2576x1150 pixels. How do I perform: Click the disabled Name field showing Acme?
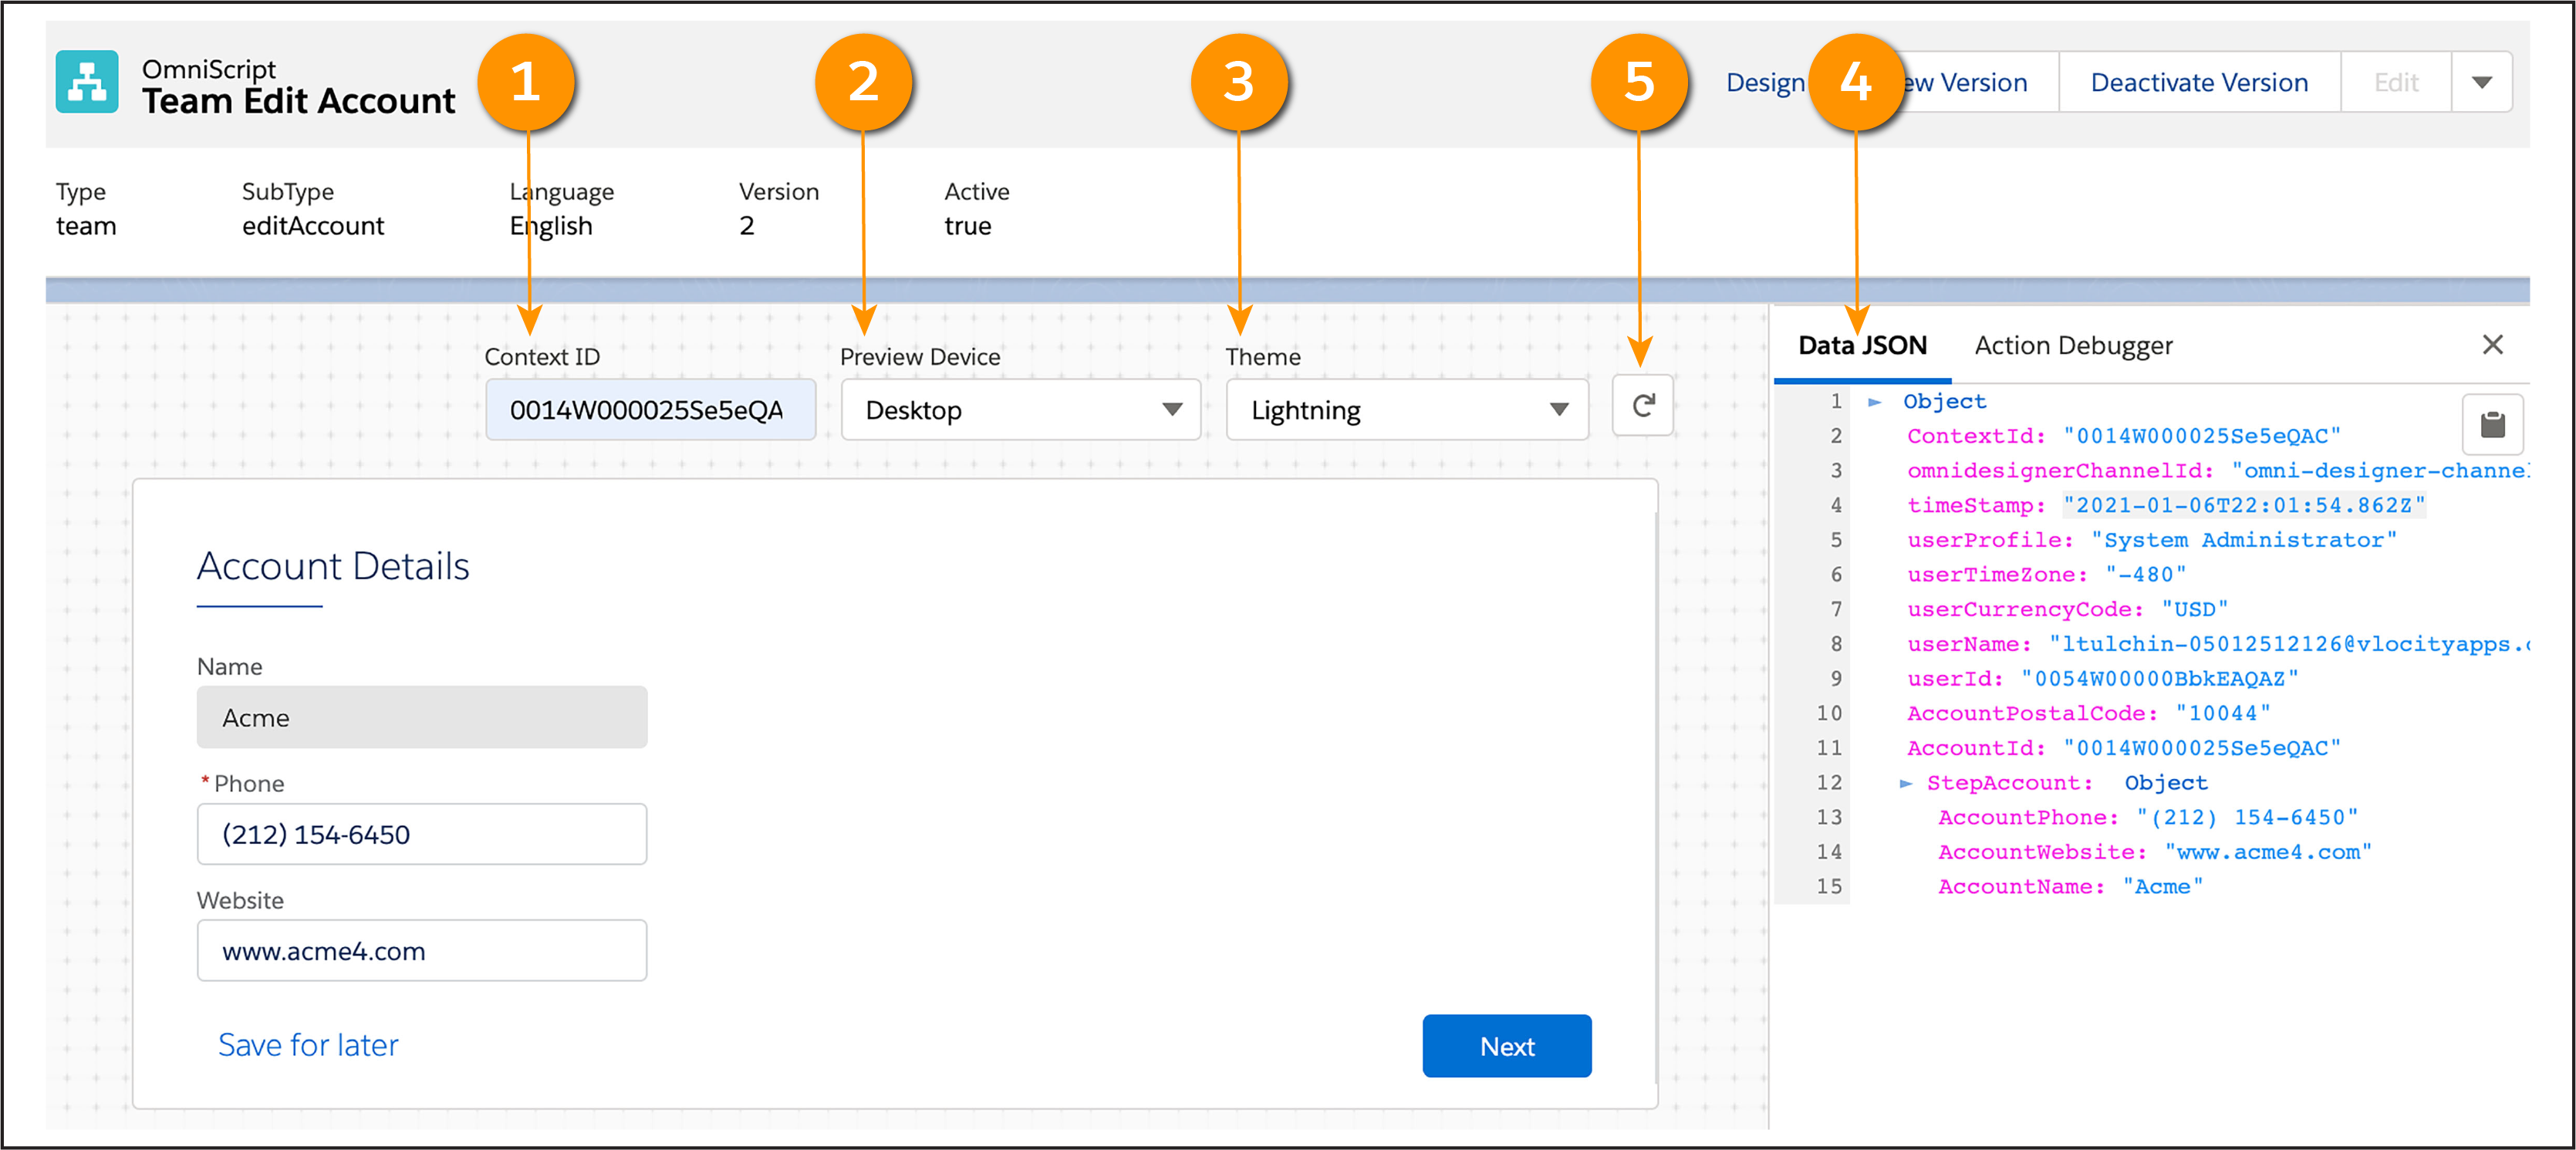pos(421,717)
